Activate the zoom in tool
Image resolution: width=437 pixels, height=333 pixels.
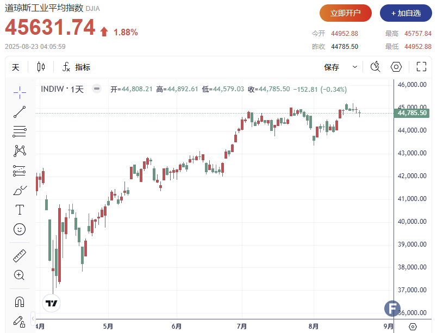20,275
